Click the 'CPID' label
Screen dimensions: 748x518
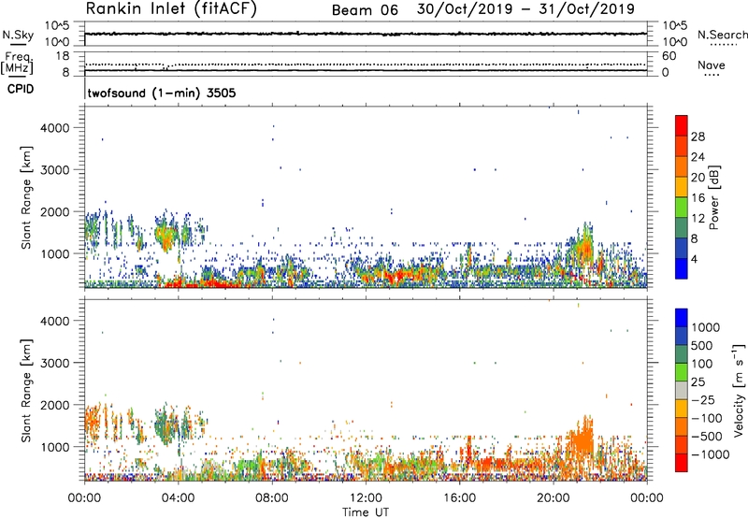click(x=21, y=89)
